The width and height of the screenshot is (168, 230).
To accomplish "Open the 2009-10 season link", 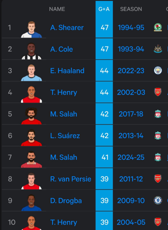I will (131, 201).
